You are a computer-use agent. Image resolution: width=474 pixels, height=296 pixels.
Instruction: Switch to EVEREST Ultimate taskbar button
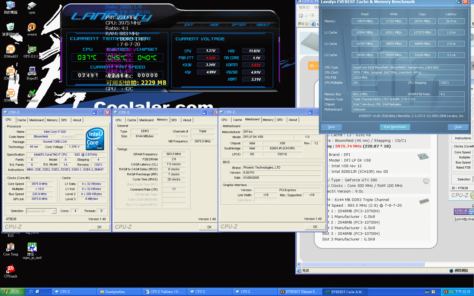pos(300,292)
